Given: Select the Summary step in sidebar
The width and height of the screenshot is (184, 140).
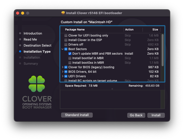Looking at the screenshot, I should 31,64.
